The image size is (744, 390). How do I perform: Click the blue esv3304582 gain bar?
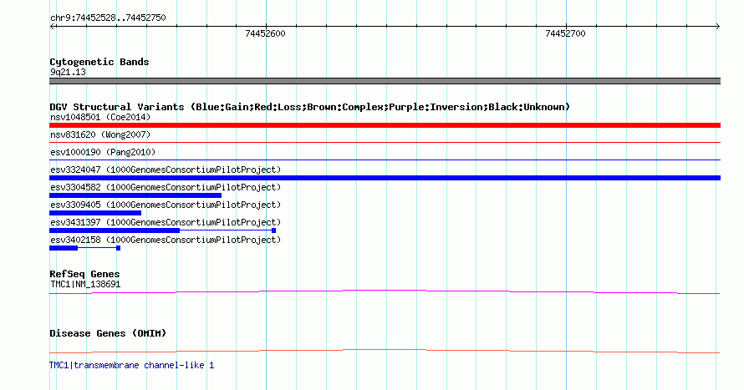click(135, 195)
